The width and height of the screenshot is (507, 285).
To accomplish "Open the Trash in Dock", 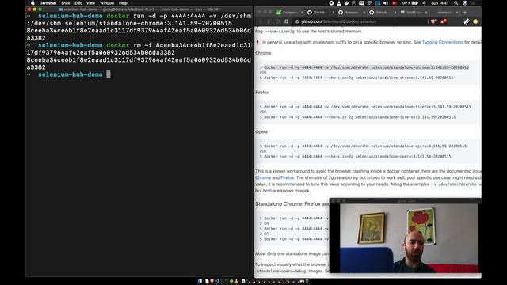I will tap(307, 281).
